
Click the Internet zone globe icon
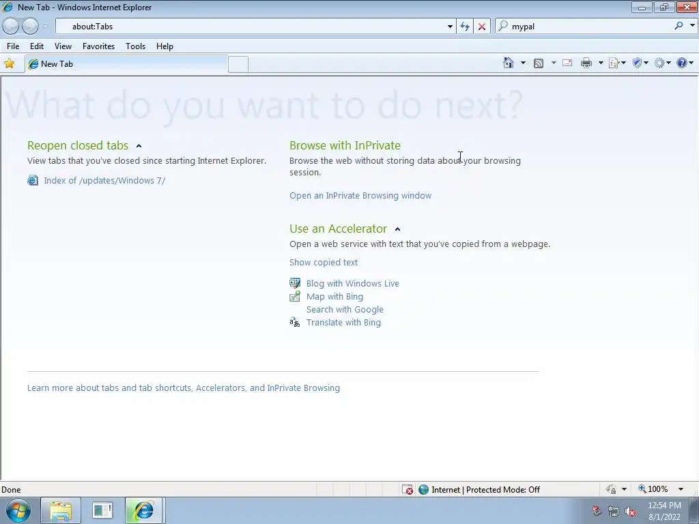pos(423,490)
